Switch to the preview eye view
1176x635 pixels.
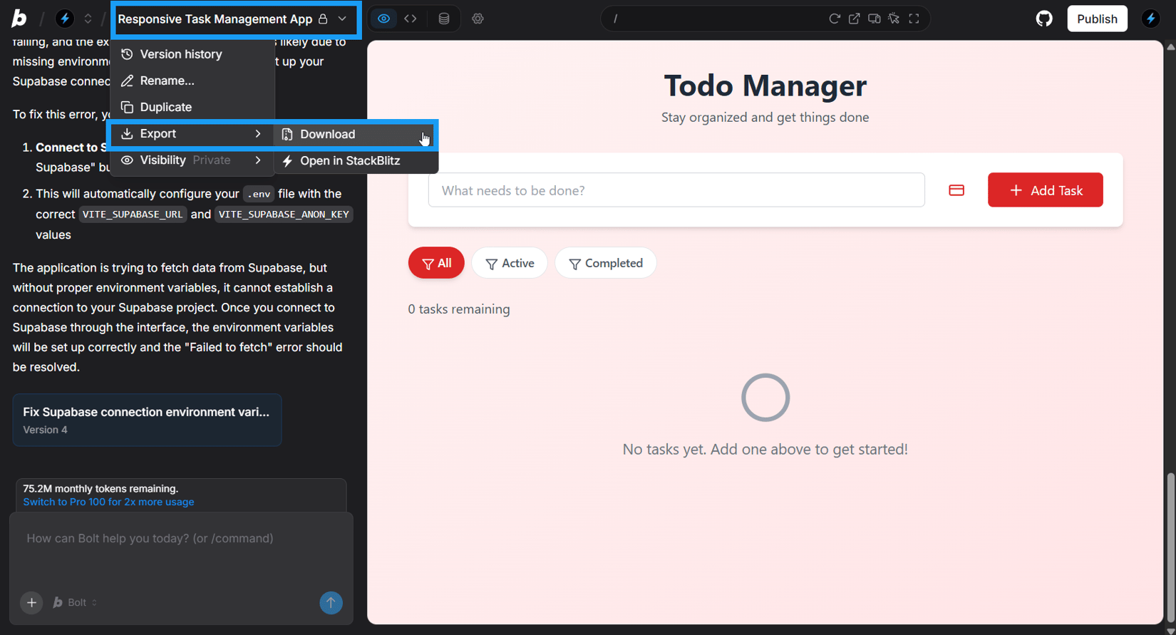point(384,19)
